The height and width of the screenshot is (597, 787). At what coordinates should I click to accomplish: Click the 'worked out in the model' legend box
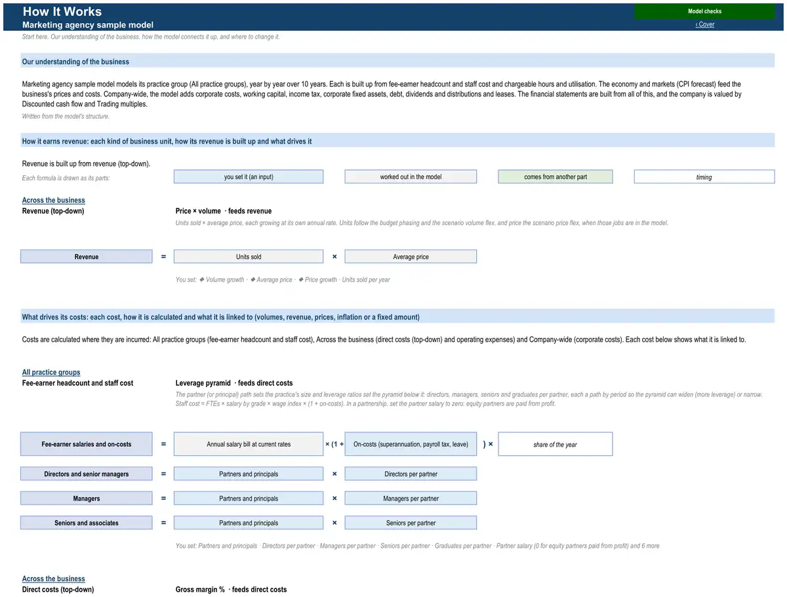point(411,176)
